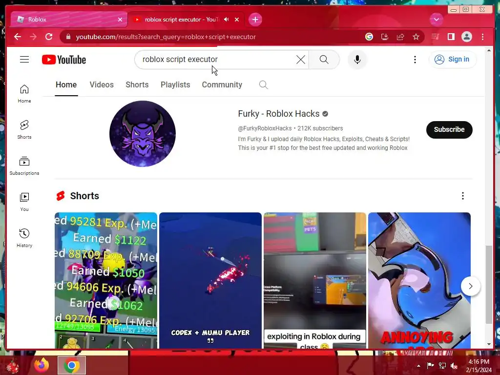This screenshot has width=500, height=375.
Task: Click the Google icon in address bar
Action: tap(369, 37)
